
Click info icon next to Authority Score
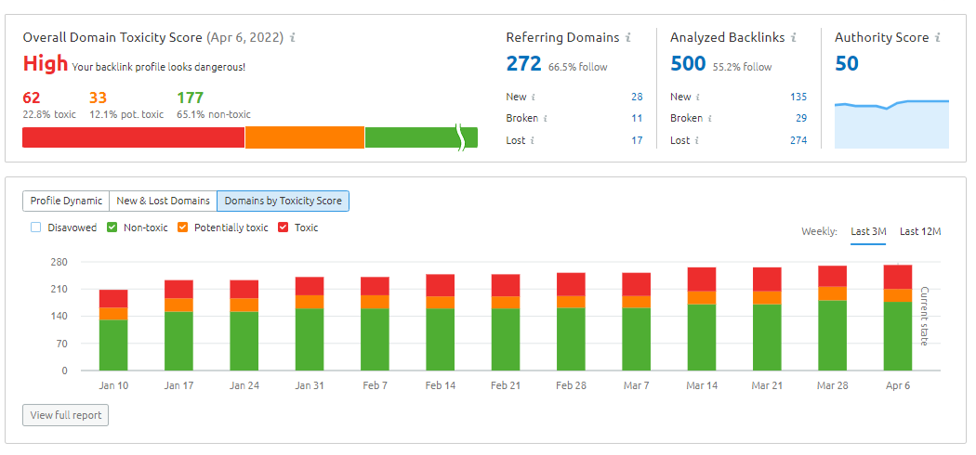pyautogui.click(x=937, y=38)
